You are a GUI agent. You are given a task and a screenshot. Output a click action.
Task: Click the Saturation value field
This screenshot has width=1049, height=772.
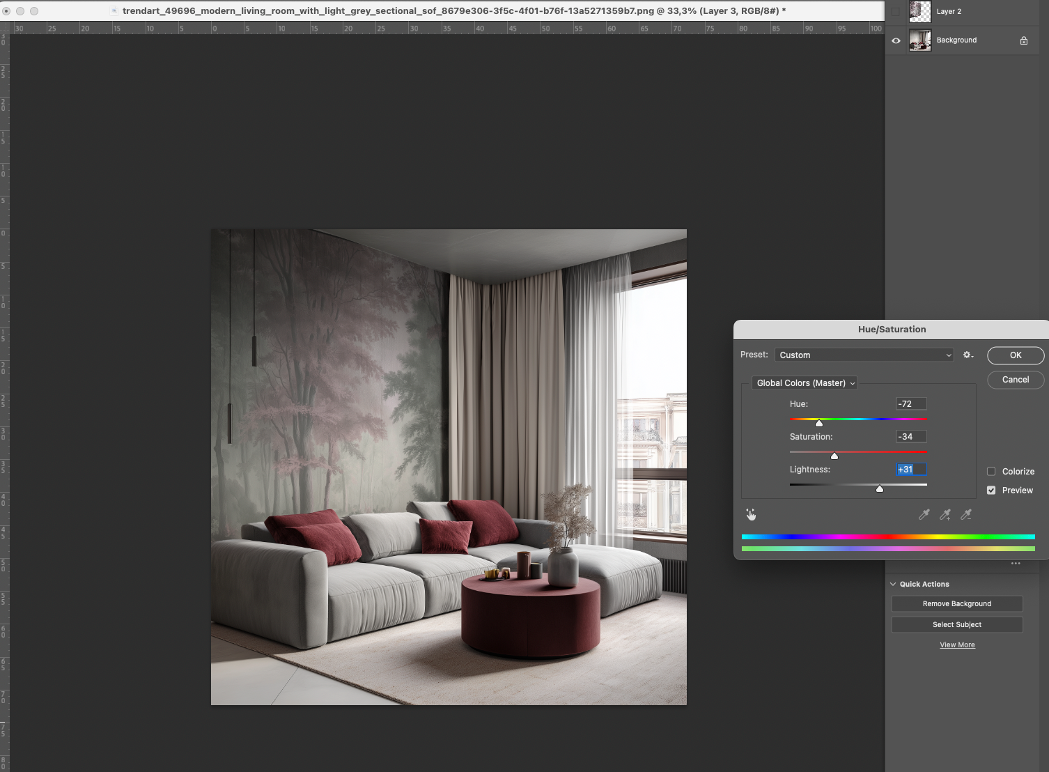(x=911, y=437)
